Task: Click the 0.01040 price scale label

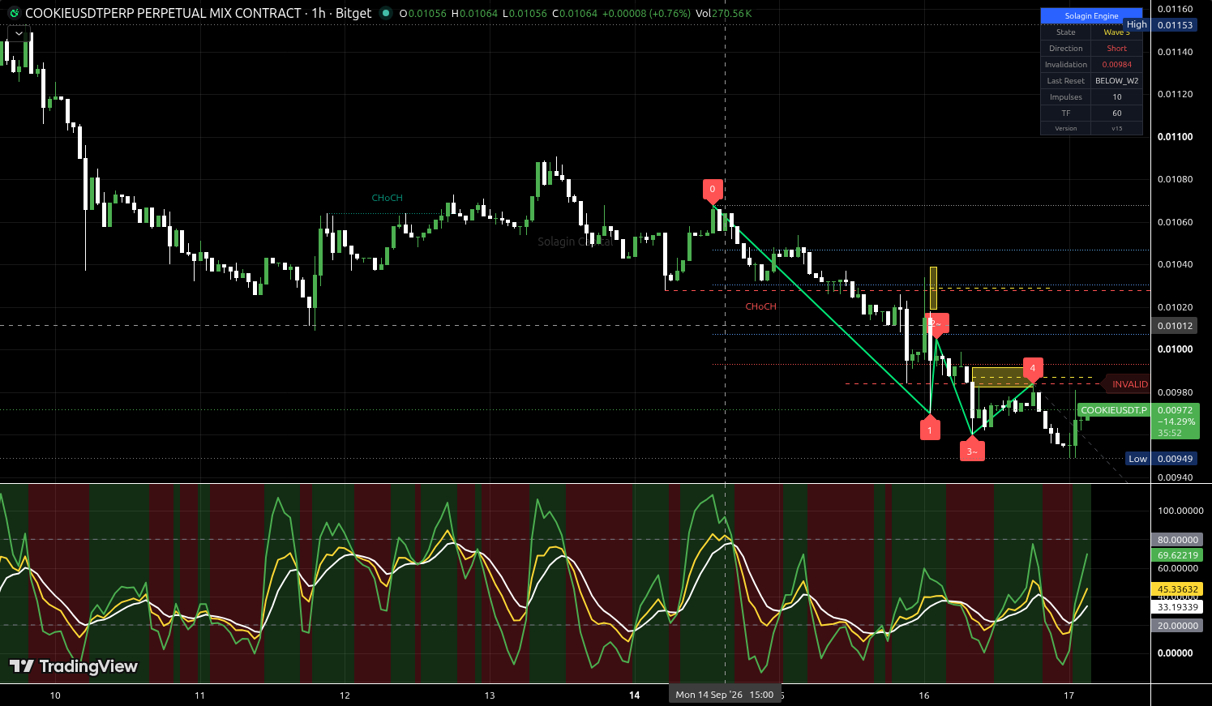Action: click(x=1175, y=264)
